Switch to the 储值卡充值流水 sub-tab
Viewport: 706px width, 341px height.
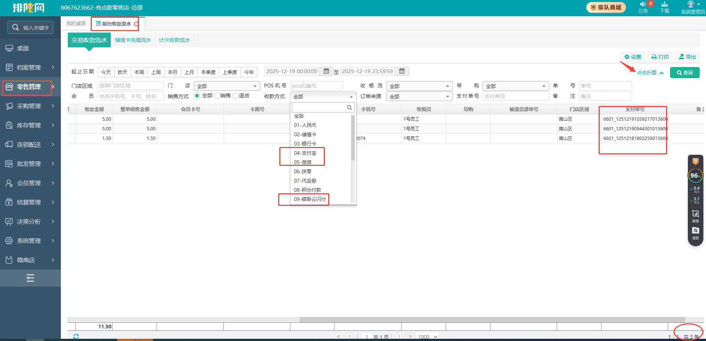(133, 40)
